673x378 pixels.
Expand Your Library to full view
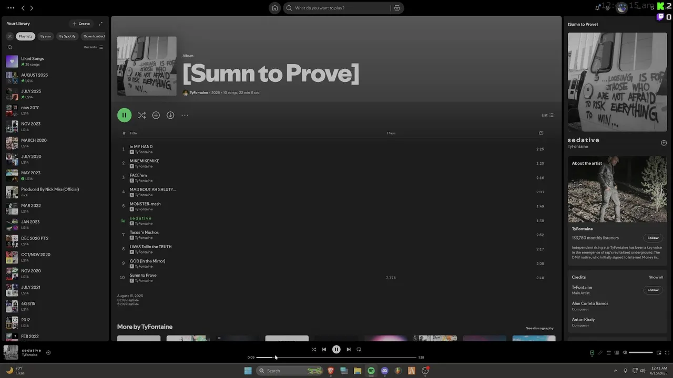[100, 24]
